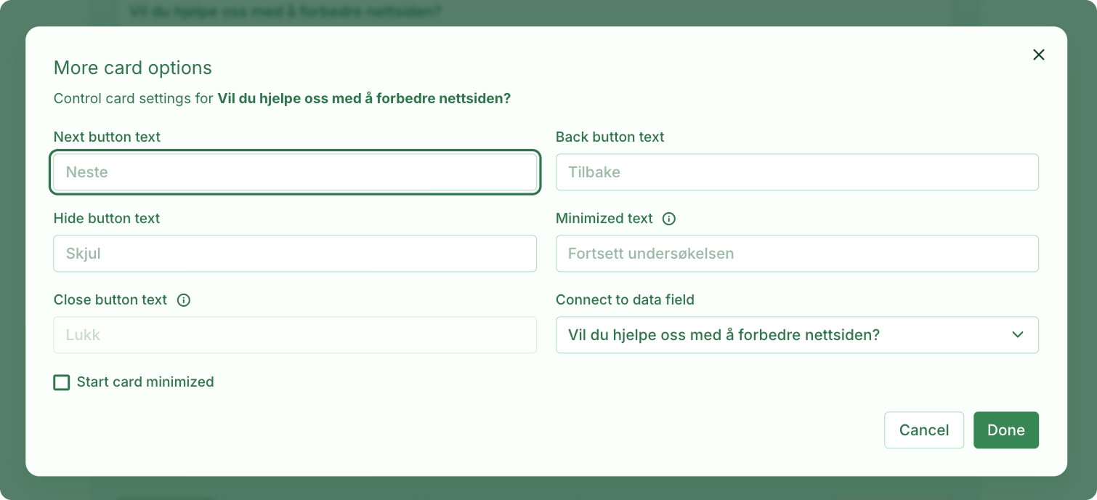Click the Back button text field 'Tilbake'

tap(797, 172)
